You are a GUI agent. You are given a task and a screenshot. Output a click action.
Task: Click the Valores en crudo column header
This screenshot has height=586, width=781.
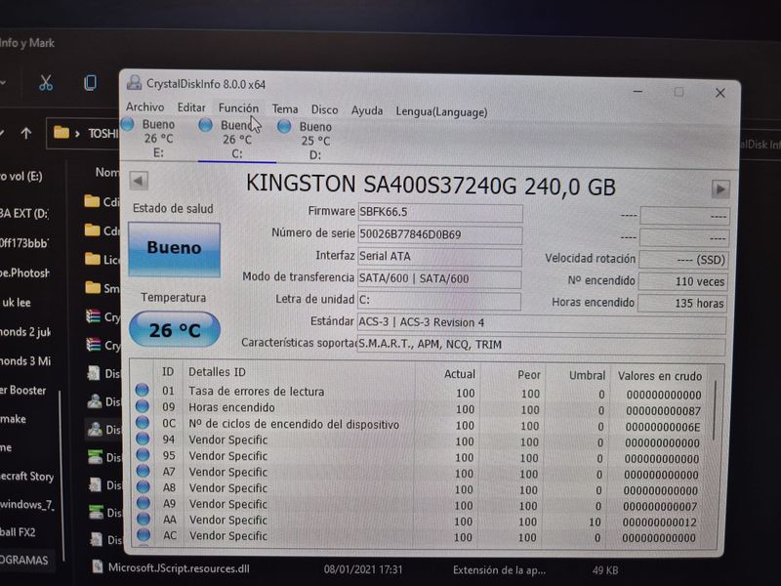660,376
